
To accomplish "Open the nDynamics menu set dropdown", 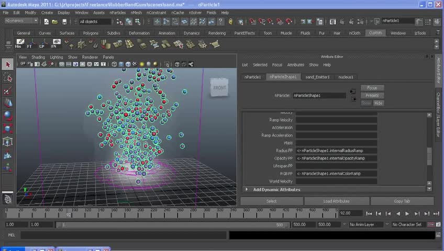I will pyautogui.click(x=21, y=21).
